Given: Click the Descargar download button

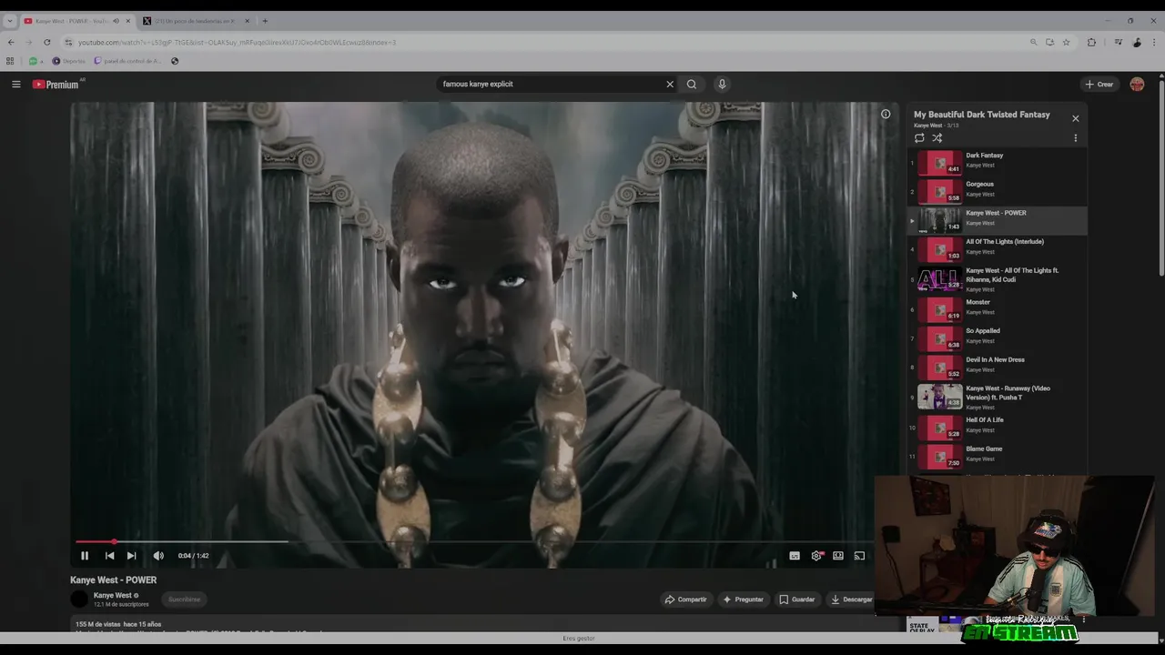Looking at the screenshot, I should (852, 600).
